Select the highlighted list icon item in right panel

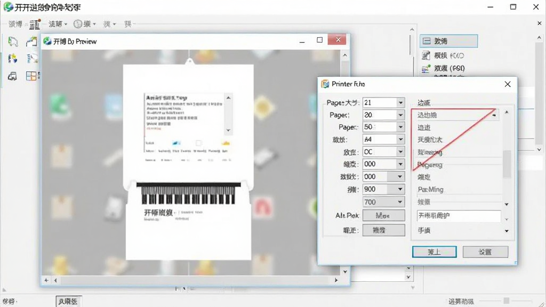click(x=448, y=41)
